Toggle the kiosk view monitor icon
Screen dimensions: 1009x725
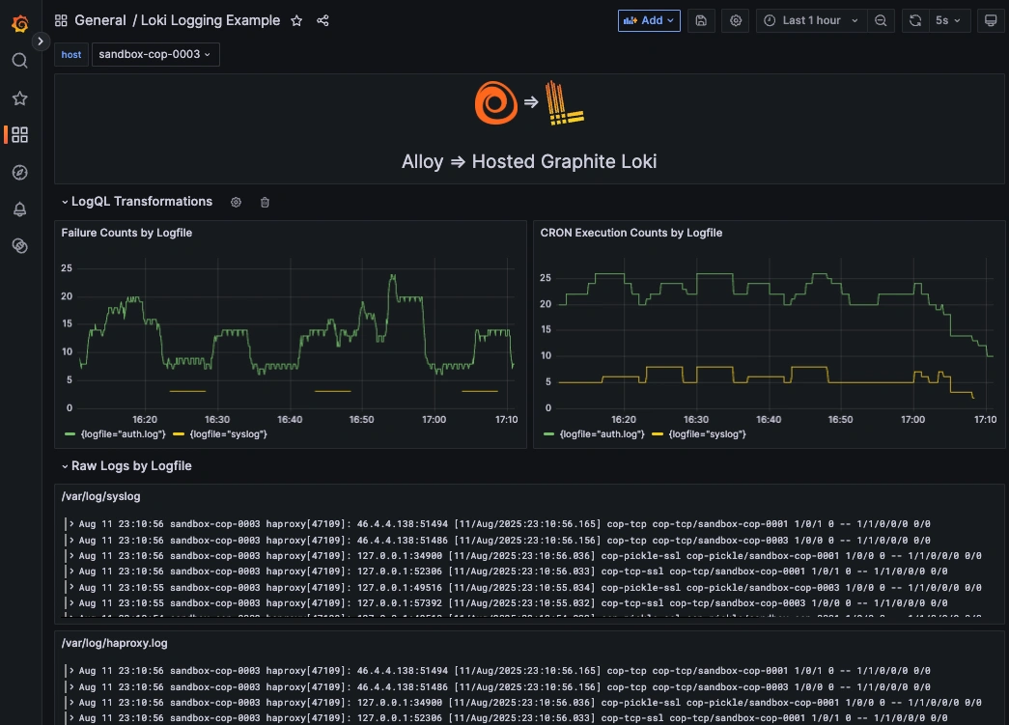(991, 20)
